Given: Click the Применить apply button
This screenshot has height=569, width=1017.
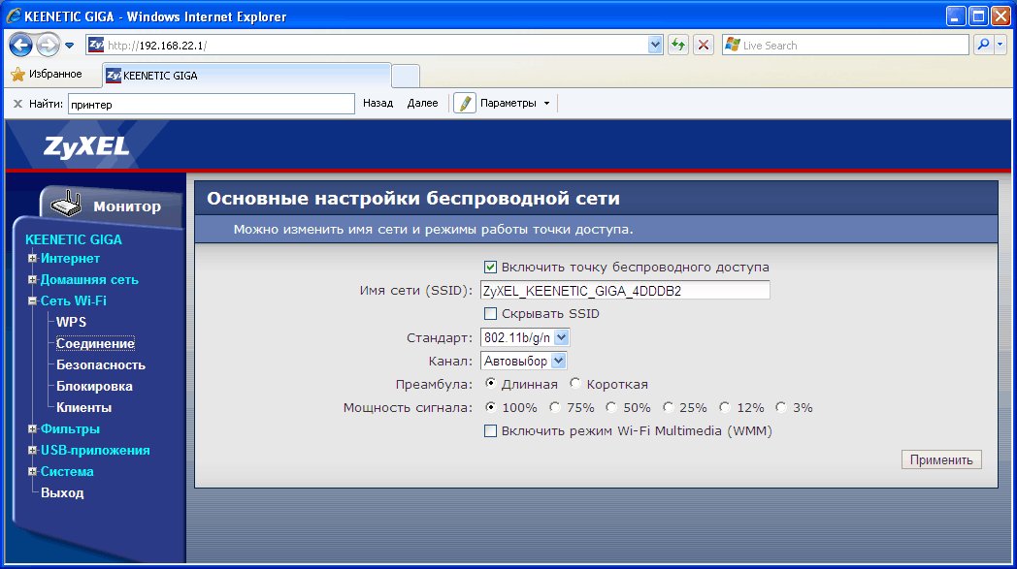Looking at the screenshot, I should (x=941, y=459).
